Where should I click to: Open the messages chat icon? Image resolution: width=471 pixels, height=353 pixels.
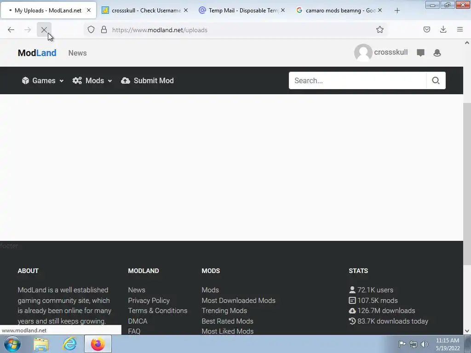pyautogui.click(x=420, y=53)
